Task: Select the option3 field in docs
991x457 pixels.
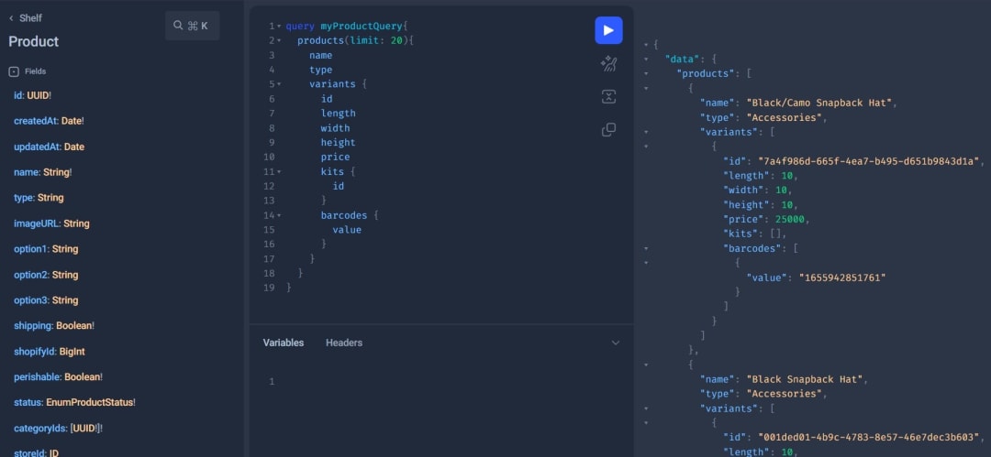Action: coord(31,300)
